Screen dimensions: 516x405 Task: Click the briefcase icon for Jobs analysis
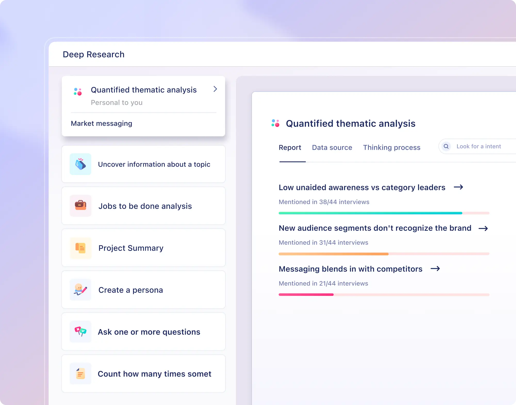tap(80, 206)
